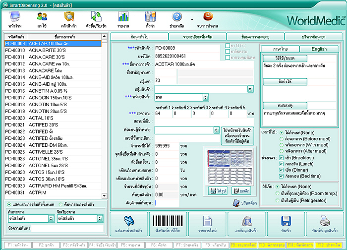Open the ตั้งค่า settings tools icon
This screenshot has width=347, height=250.
click(150, 17)
